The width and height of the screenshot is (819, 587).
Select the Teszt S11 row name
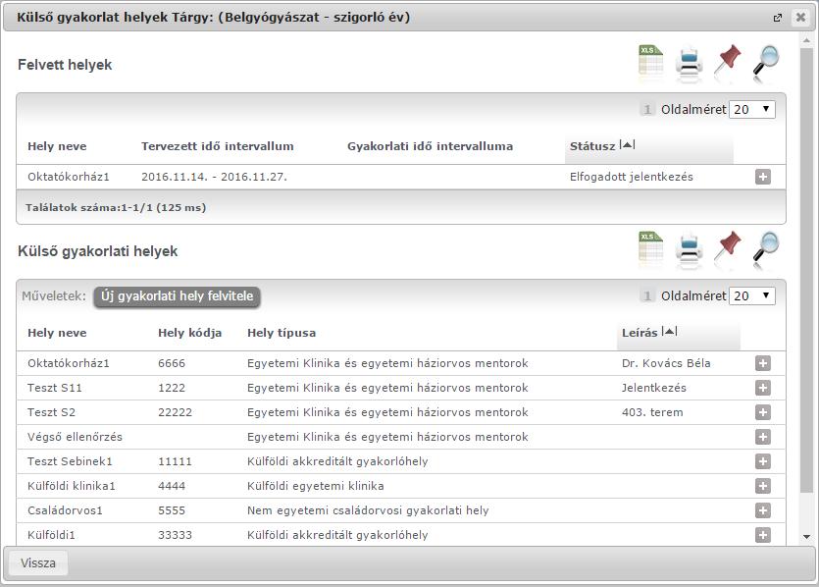(55, 388)
